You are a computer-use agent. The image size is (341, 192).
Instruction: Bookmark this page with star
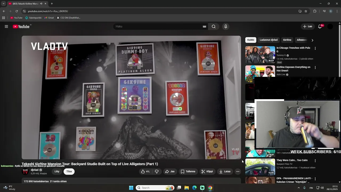click(306, 11)
